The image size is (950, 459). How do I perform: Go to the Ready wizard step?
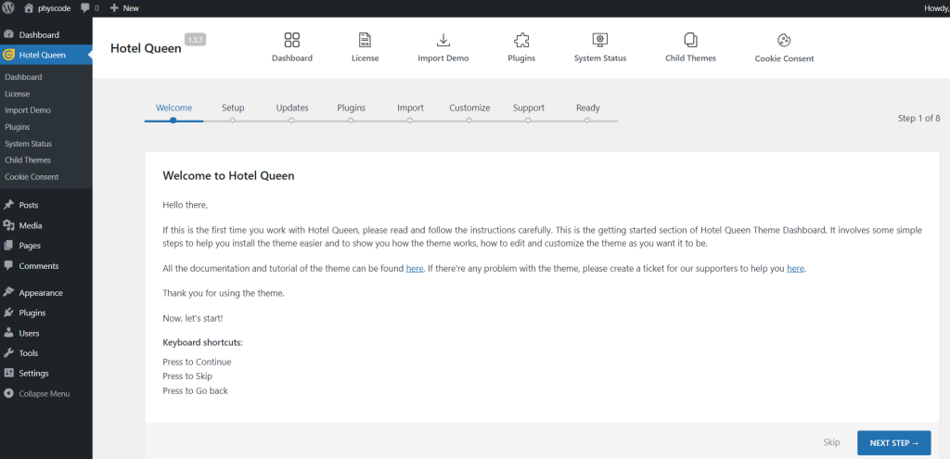coord(587,108)
